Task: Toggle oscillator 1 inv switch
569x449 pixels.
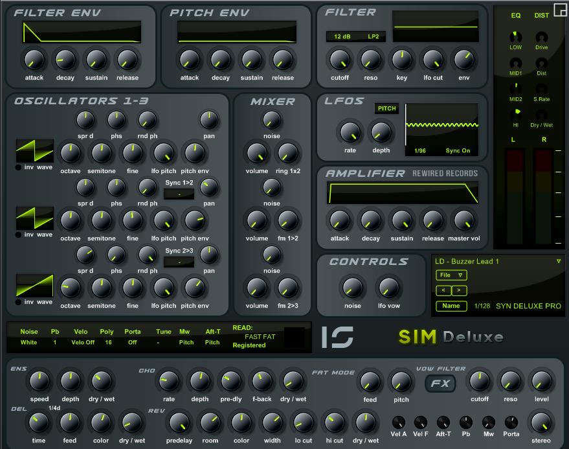Action: pyautogui.click(x=18, y=167)
